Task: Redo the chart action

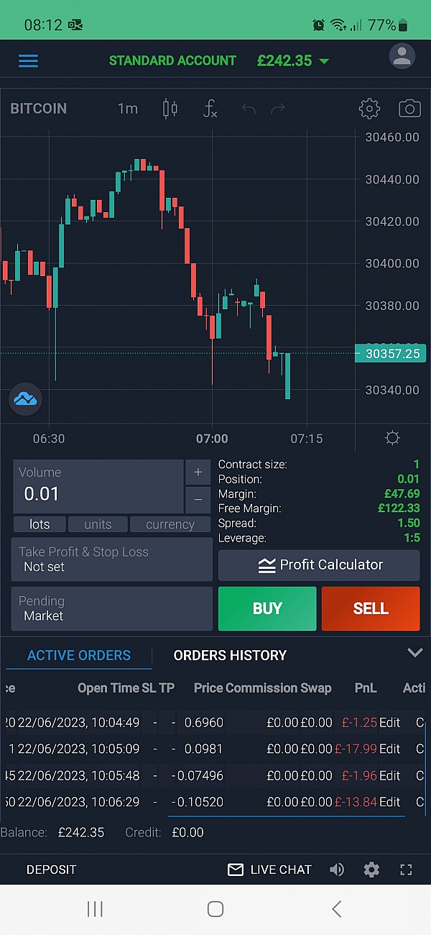Action: pos(278,109)
